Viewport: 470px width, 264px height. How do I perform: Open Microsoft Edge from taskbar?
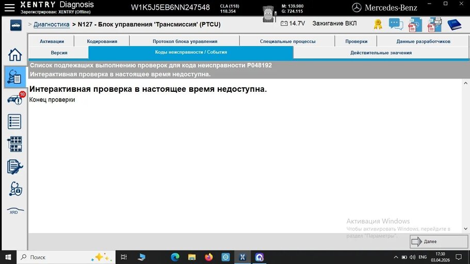tap(175, 257)
